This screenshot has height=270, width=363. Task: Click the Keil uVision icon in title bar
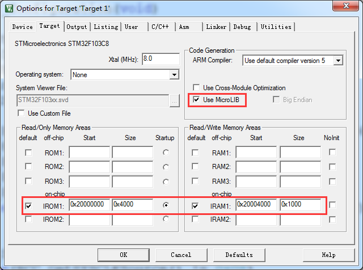pos(9,9)
